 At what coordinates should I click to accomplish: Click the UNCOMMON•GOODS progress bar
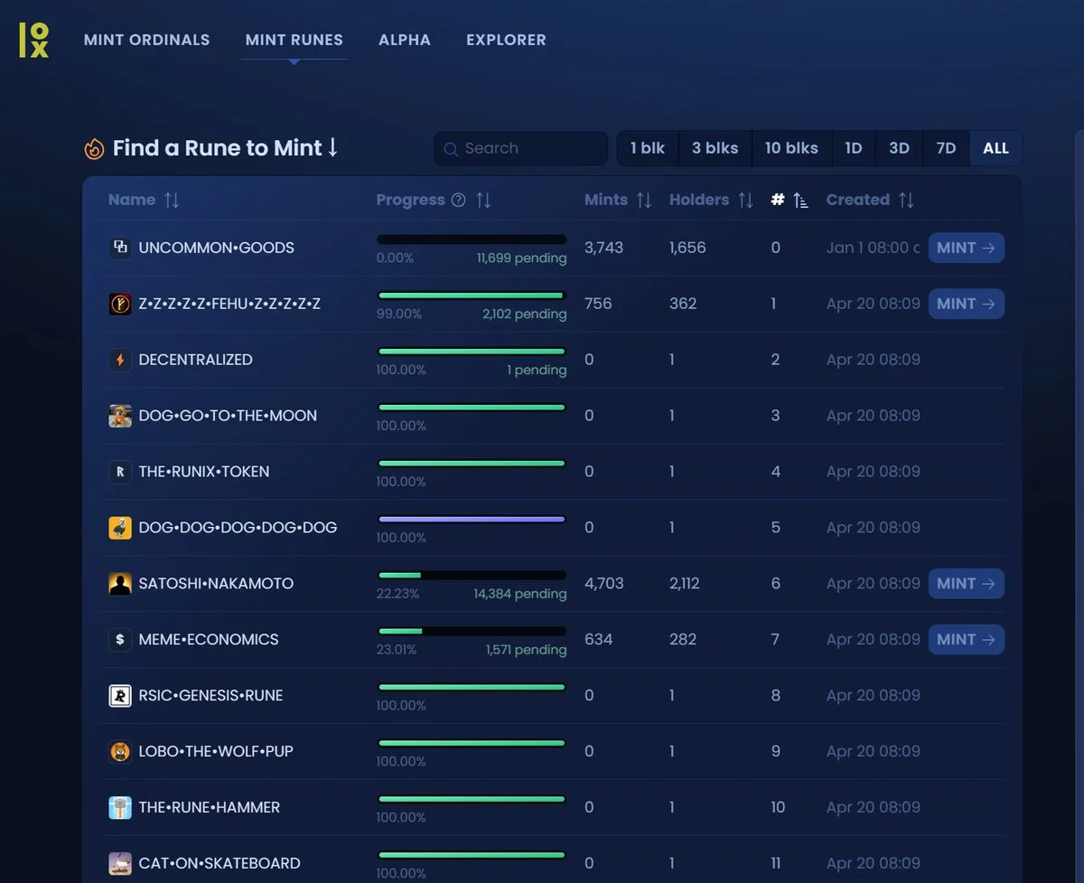472,240
